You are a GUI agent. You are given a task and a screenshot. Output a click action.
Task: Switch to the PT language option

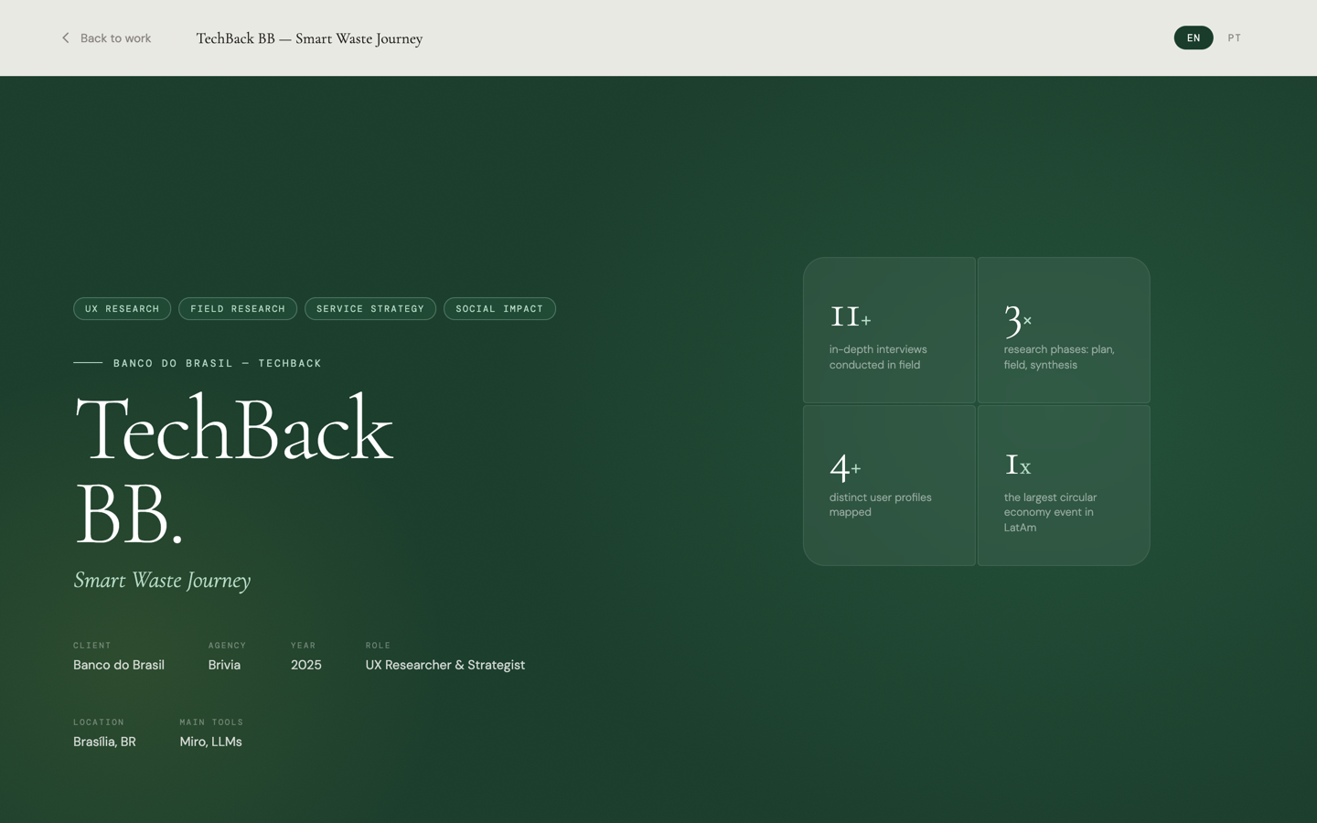pos(1234,37)
